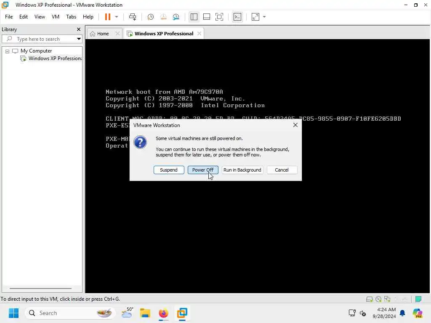Open the Windows Start menu

click(x=13, y=313)
